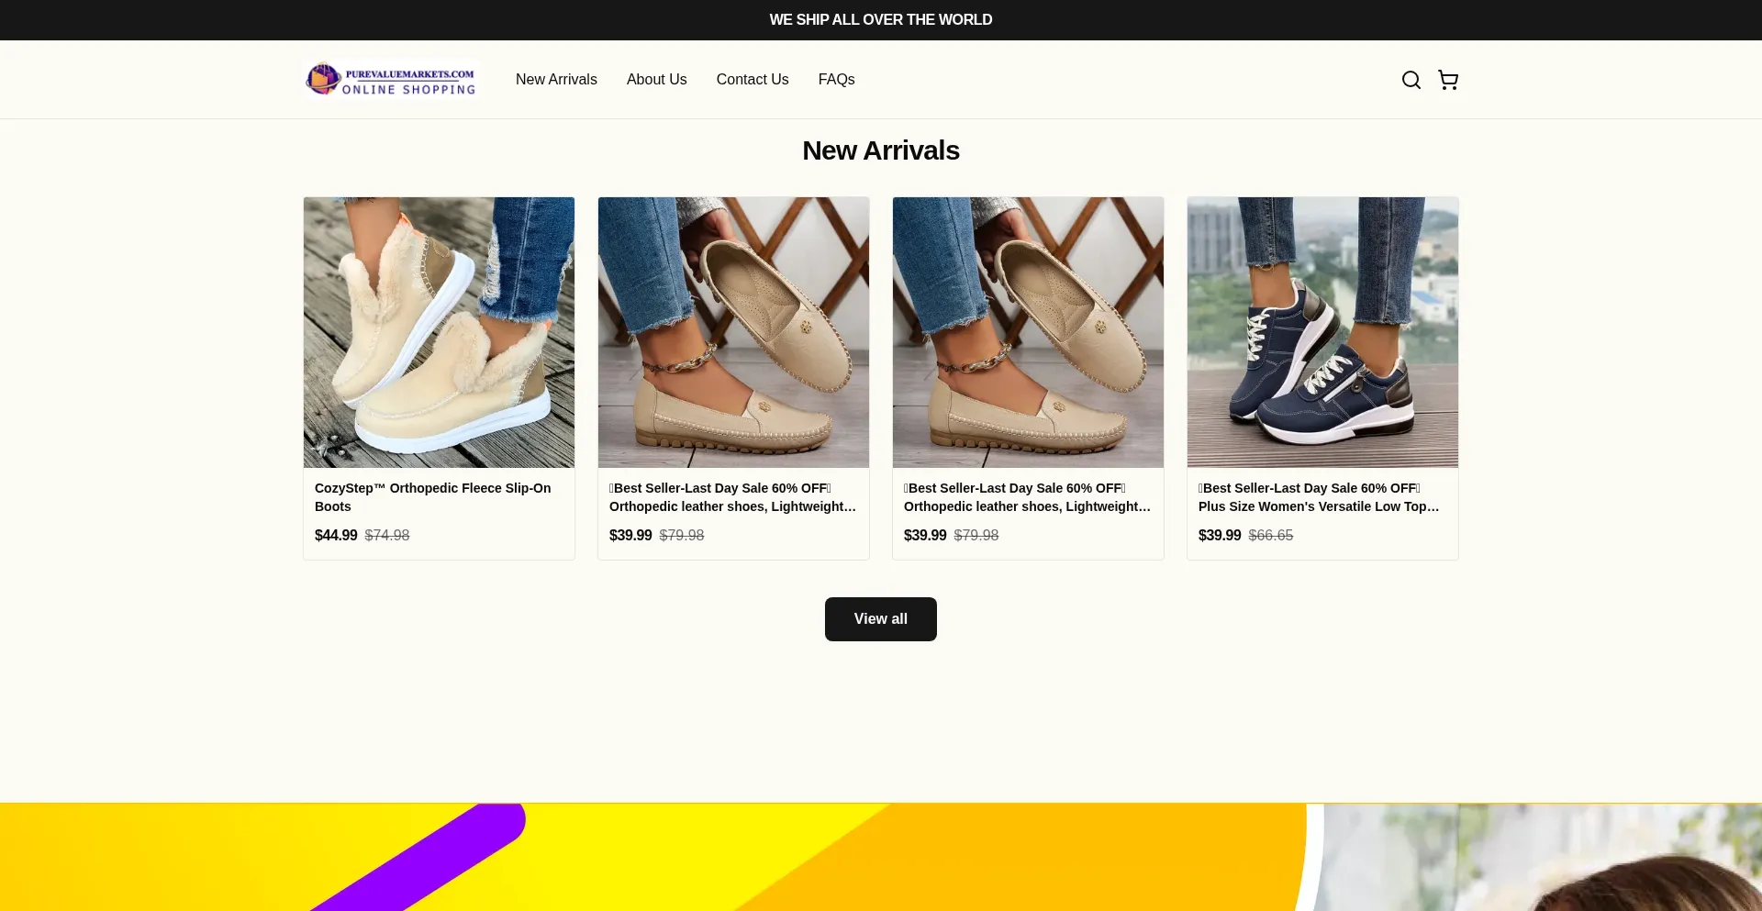
Task: Click the New Arrivals section heading
Action: [881, 150]
